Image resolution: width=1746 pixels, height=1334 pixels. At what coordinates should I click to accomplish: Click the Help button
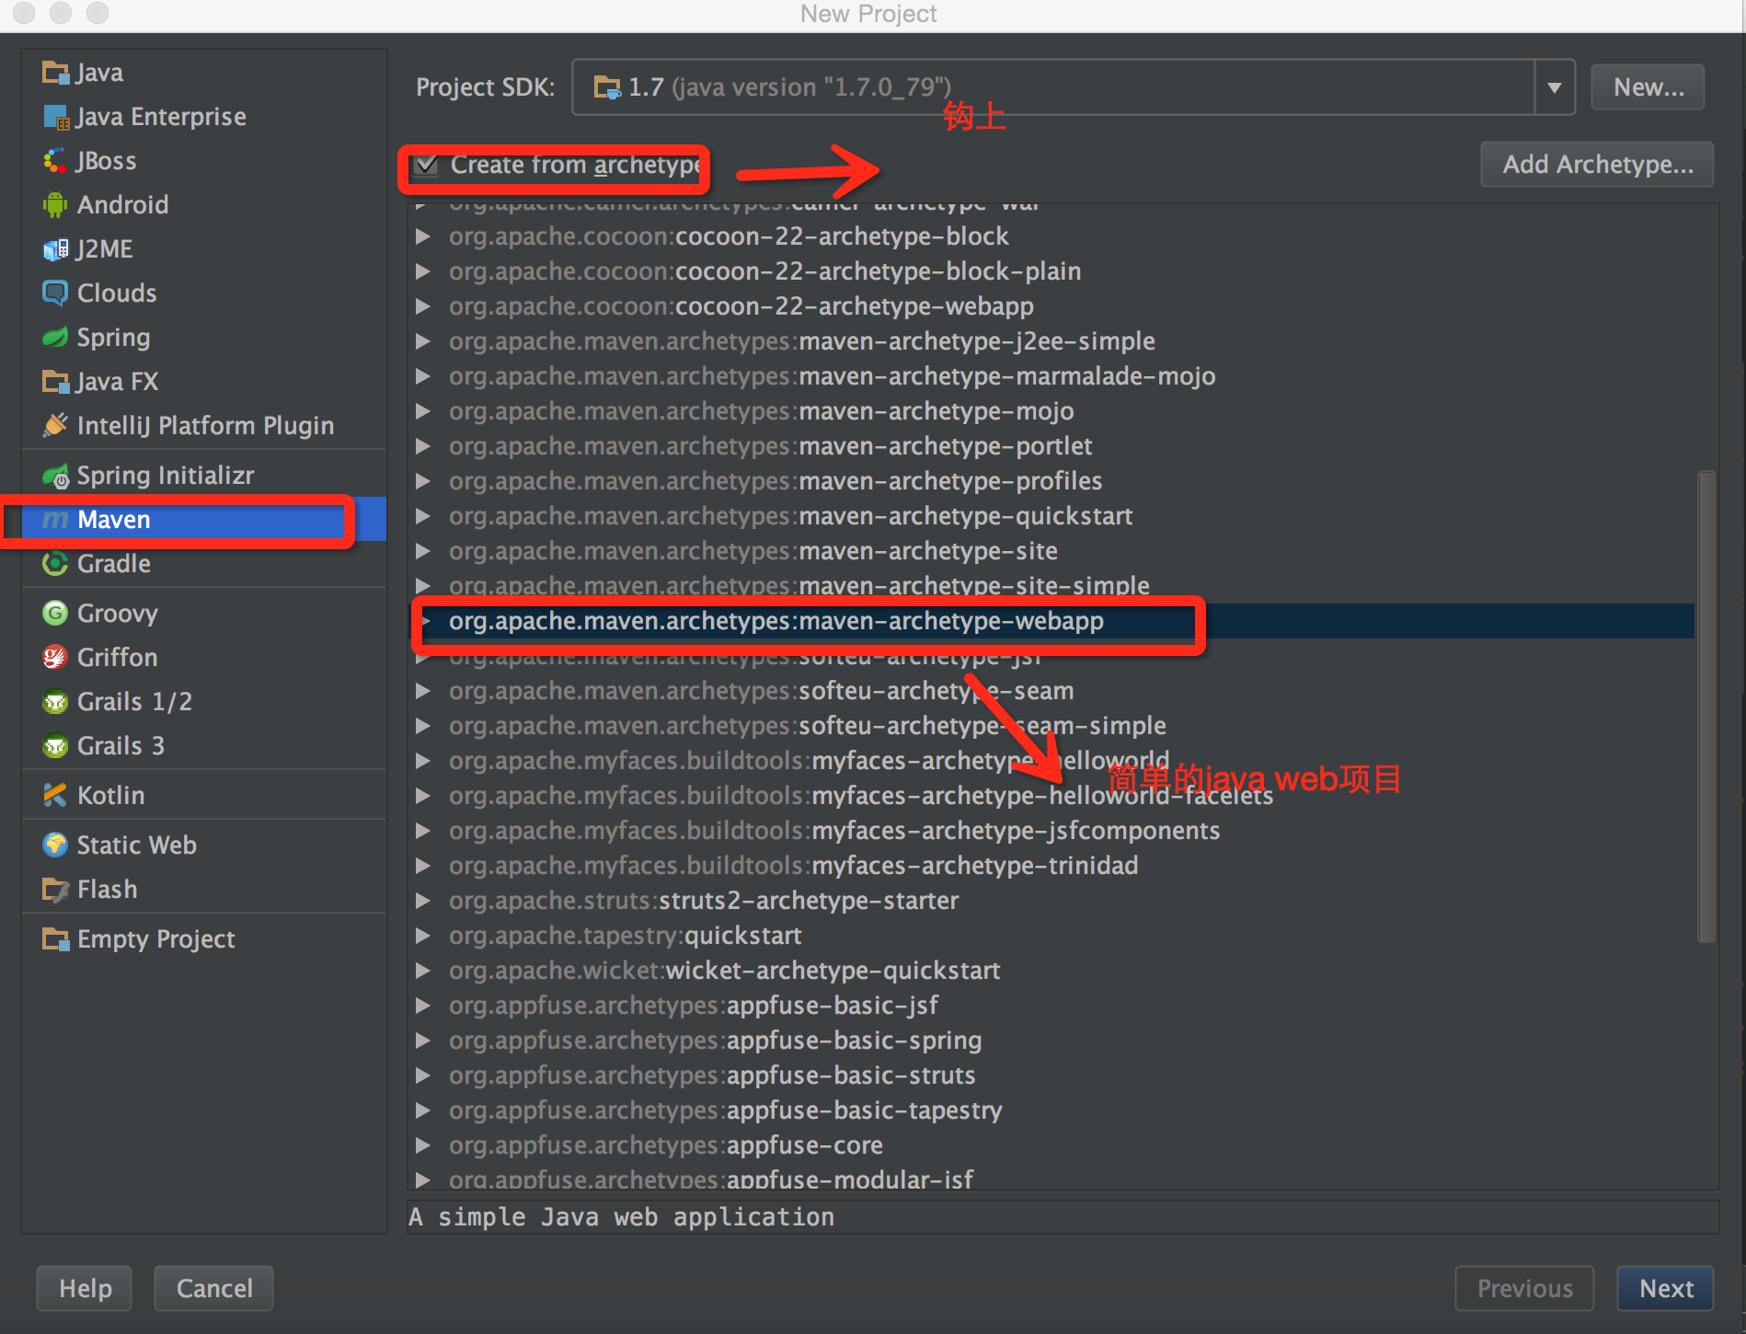(x=85, y=1288)
